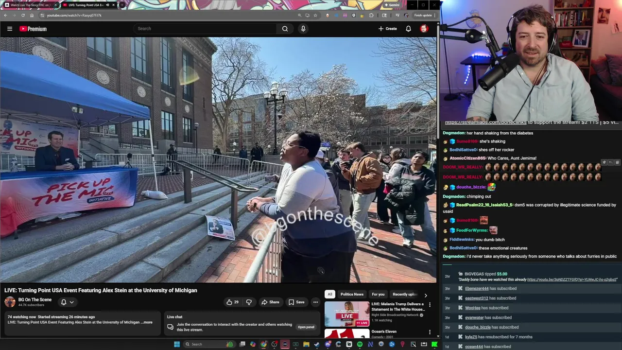Open Gemini in the browser title bar

pyautogui.click(x=392, y=5)
